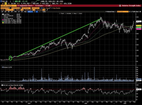Toggle the Last Price legend series box
This screenshot has height=105, width=142.
[3, 14]
